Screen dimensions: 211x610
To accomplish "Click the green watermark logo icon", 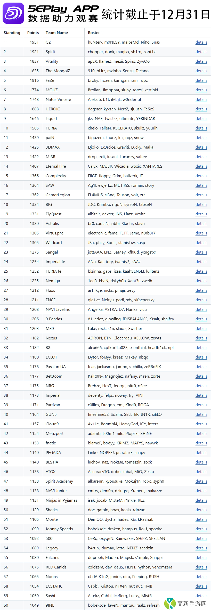I will click(x=170, y=603).
